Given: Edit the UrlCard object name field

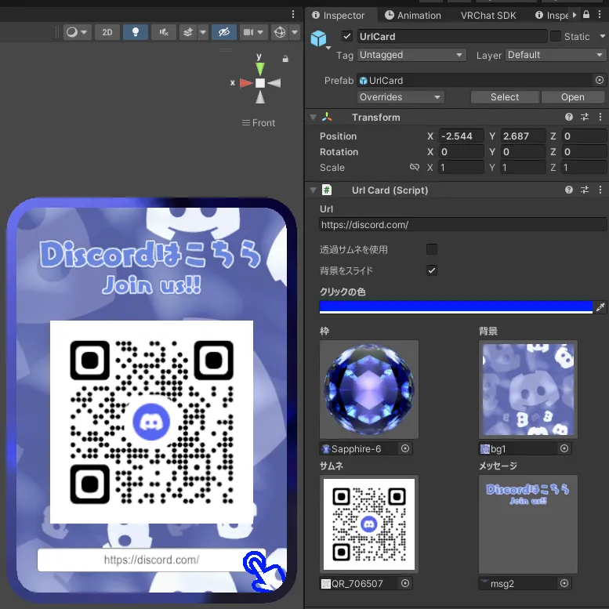Looking at the screenshot, I should pos(452,37).
